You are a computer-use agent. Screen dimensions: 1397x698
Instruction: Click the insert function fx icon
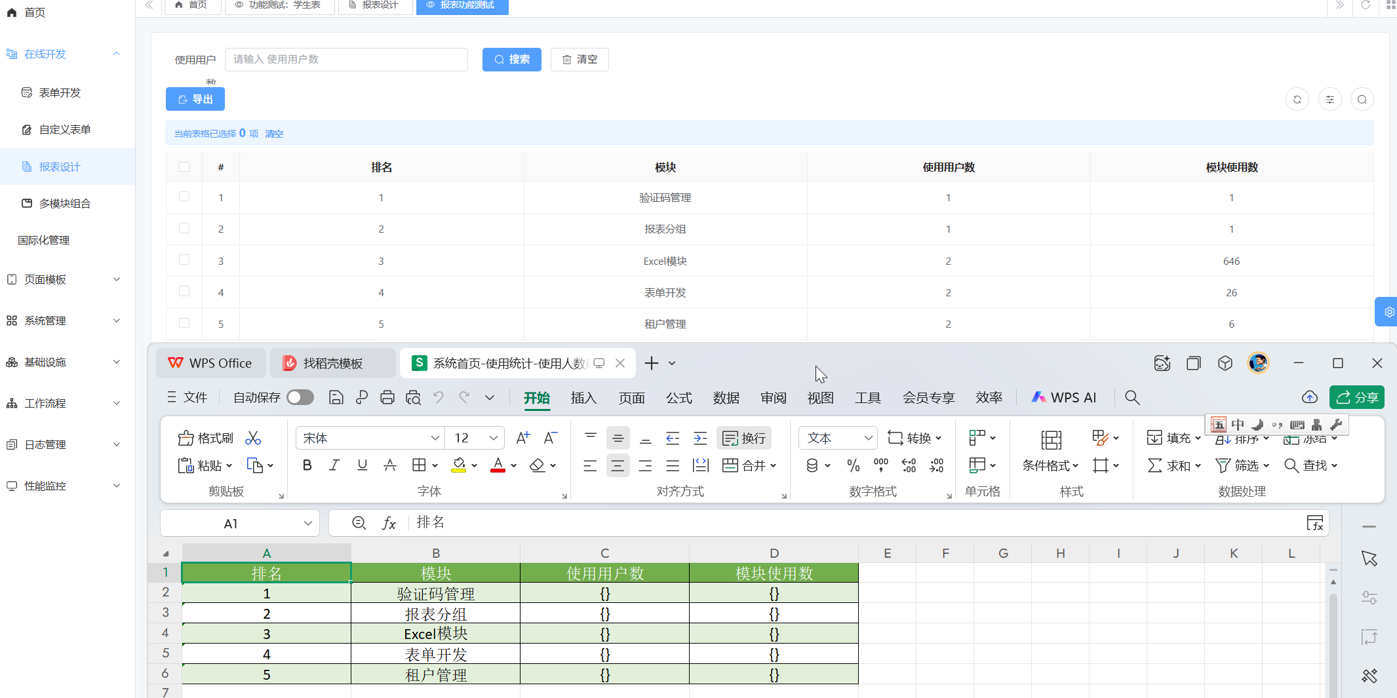pyautogui.click(x=389, y=523)
